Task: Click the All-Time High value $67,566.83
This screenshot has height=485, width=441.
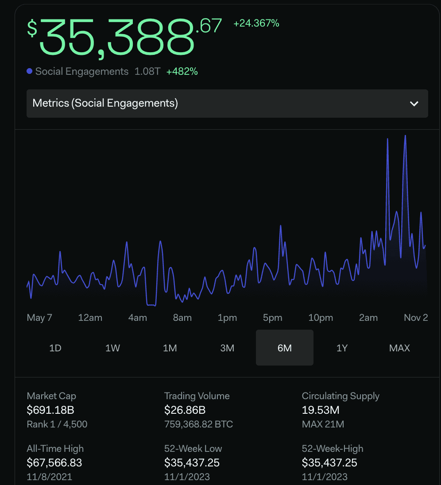Action: [x=54, y=462]
